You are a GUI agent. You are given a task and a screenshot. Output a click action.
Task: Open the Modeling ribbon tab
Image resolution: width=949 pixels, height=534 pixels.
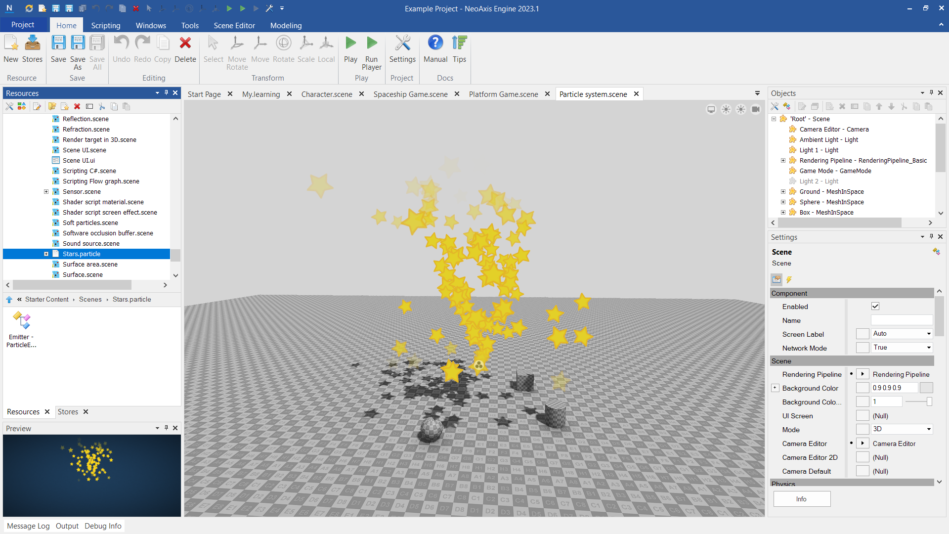click(285, 25)
